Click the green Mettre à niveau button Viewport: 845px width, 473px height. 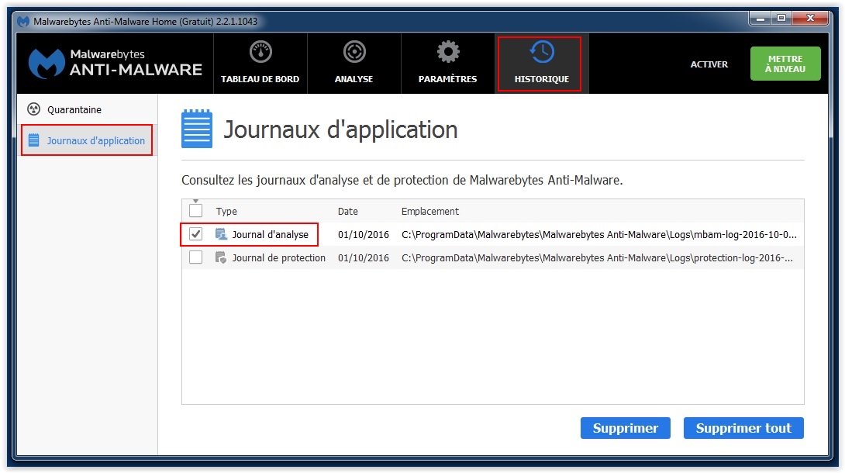pyautogui.click(x=785, y=64)
